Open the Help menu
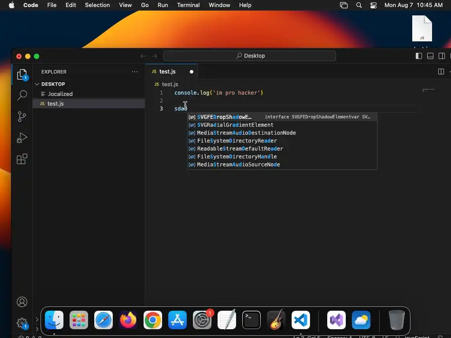The height and width of the screenshot is (338, 451). [245, 5]
